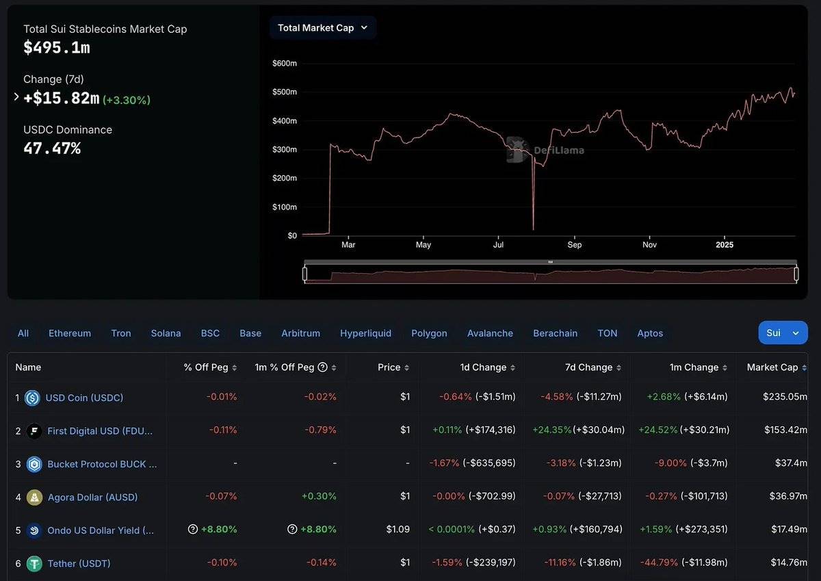Click the info icon next to Ondo +8.80% off peg
The height and width of the screenshot is (581, 821).
pos(193,530)
